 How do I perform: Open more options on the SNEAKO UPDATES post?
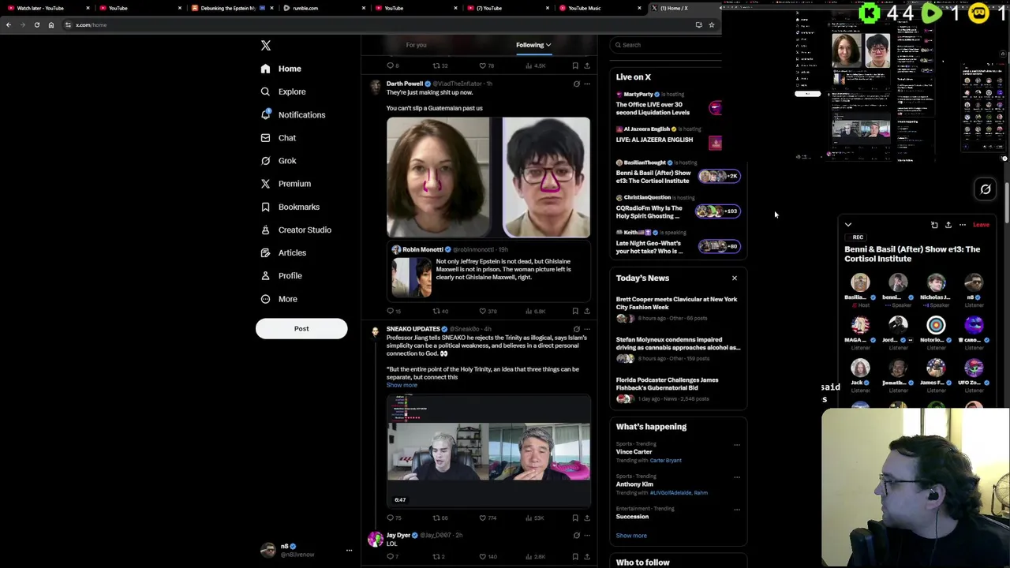point(587,329)
